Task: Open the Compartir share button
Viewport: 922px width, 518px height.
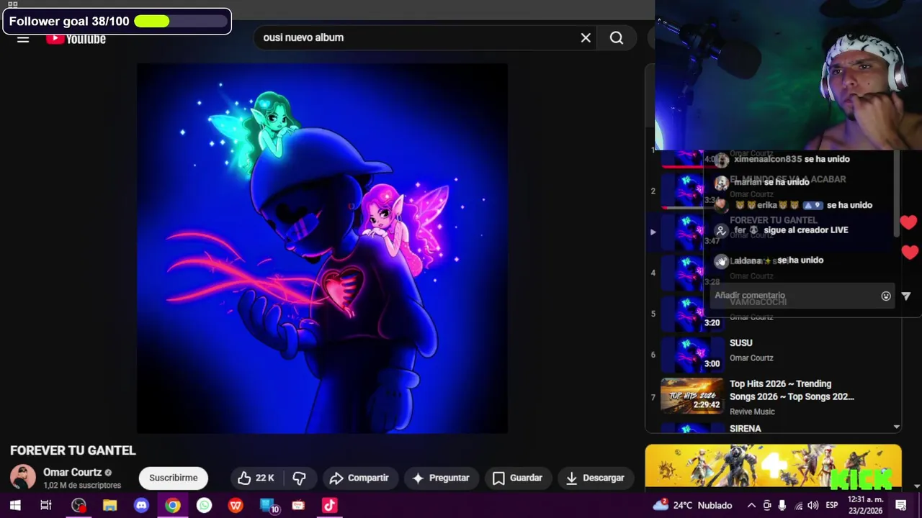Action: pos(359,478)
